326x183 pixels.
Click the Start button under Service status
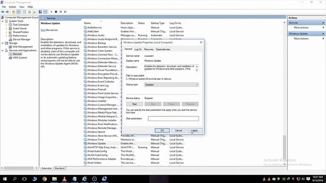(x=134, y=104)
